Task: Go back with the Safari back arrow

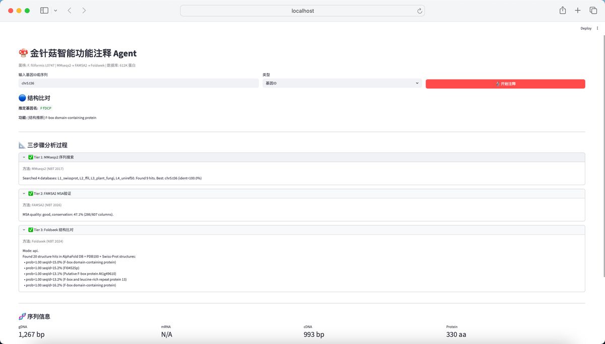Action: tap(70, 11)
